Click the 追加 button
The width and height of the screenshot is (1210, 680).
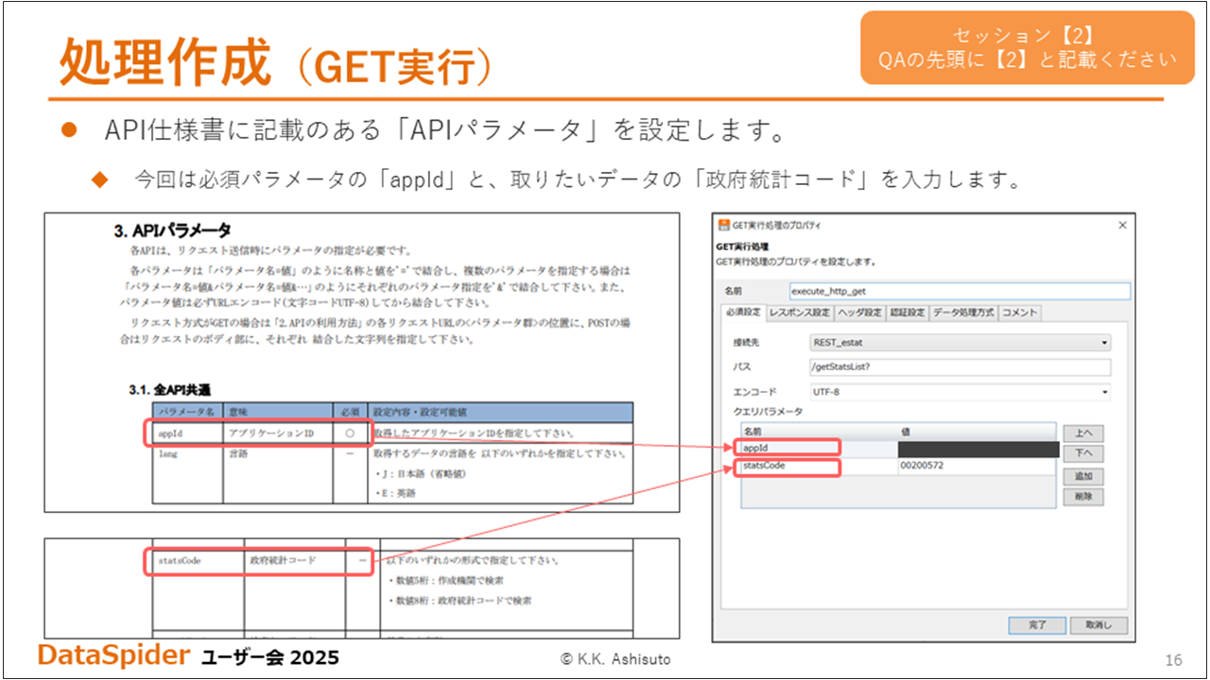point(1083,477)
